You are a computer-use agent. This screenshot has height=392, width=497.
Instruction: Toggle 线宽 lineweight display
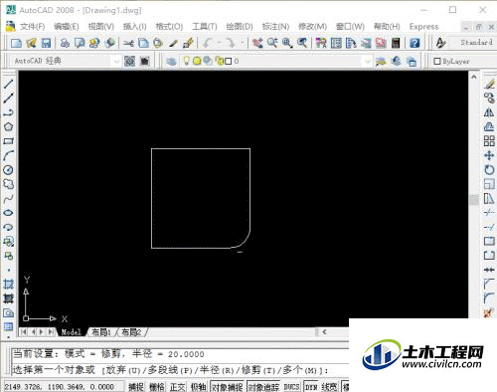click(x=329, y=387)
